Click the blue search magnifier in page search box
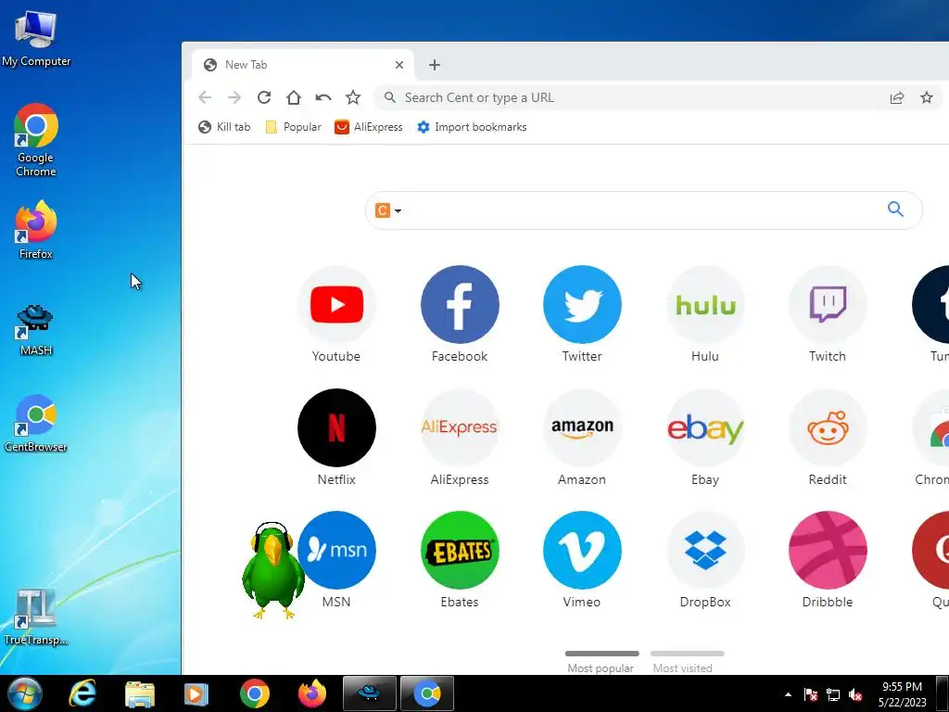The height and width of the screenshot is (712, 949). pos(896,210)
